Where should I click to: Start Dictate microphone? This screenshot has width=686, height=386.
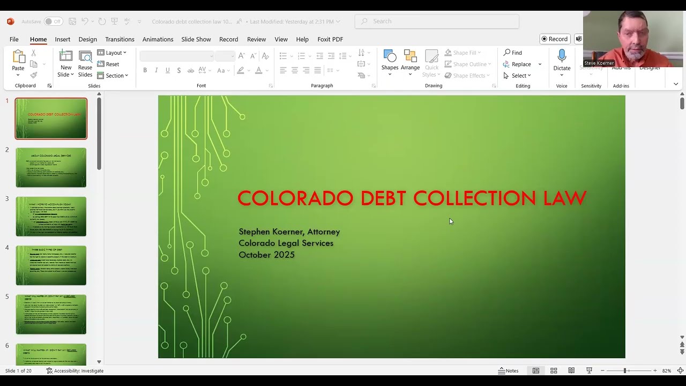point(562,56)
